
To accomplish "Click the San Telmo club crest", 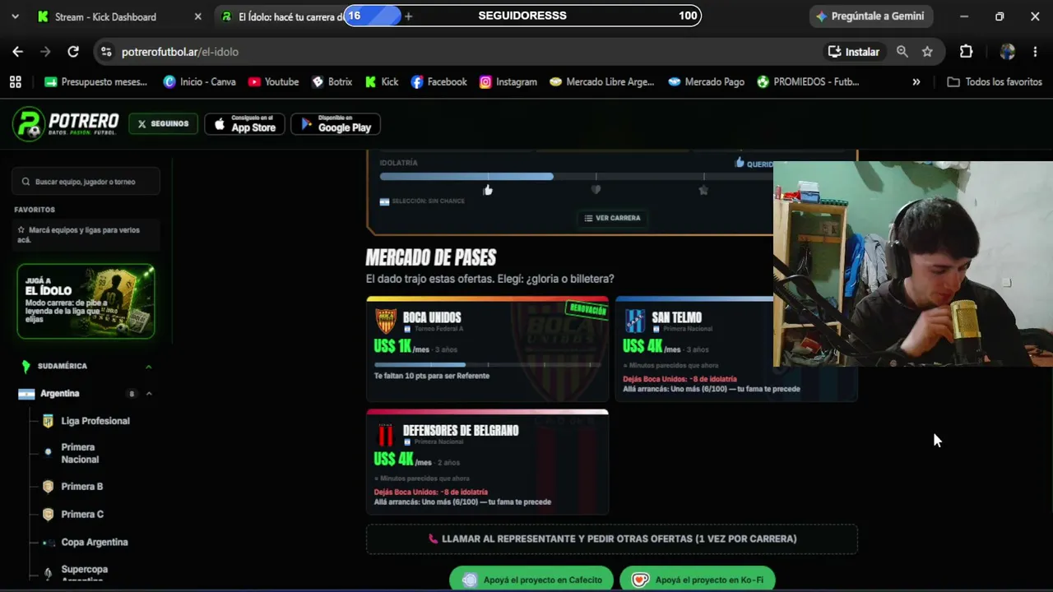I will tap(635, 321).
